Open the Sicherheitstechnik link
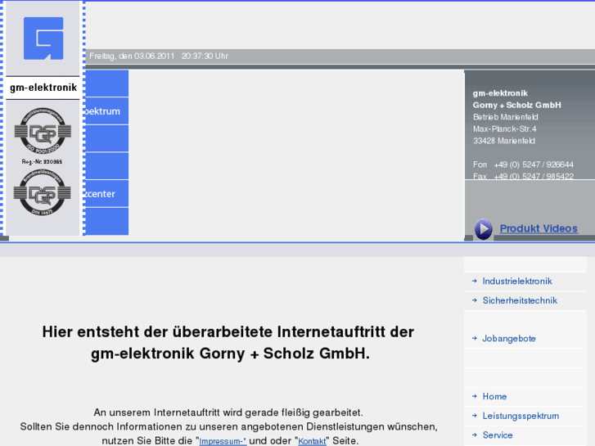This screenshot has width=595, height=446. pyautogui.click(x=520, y=300)
